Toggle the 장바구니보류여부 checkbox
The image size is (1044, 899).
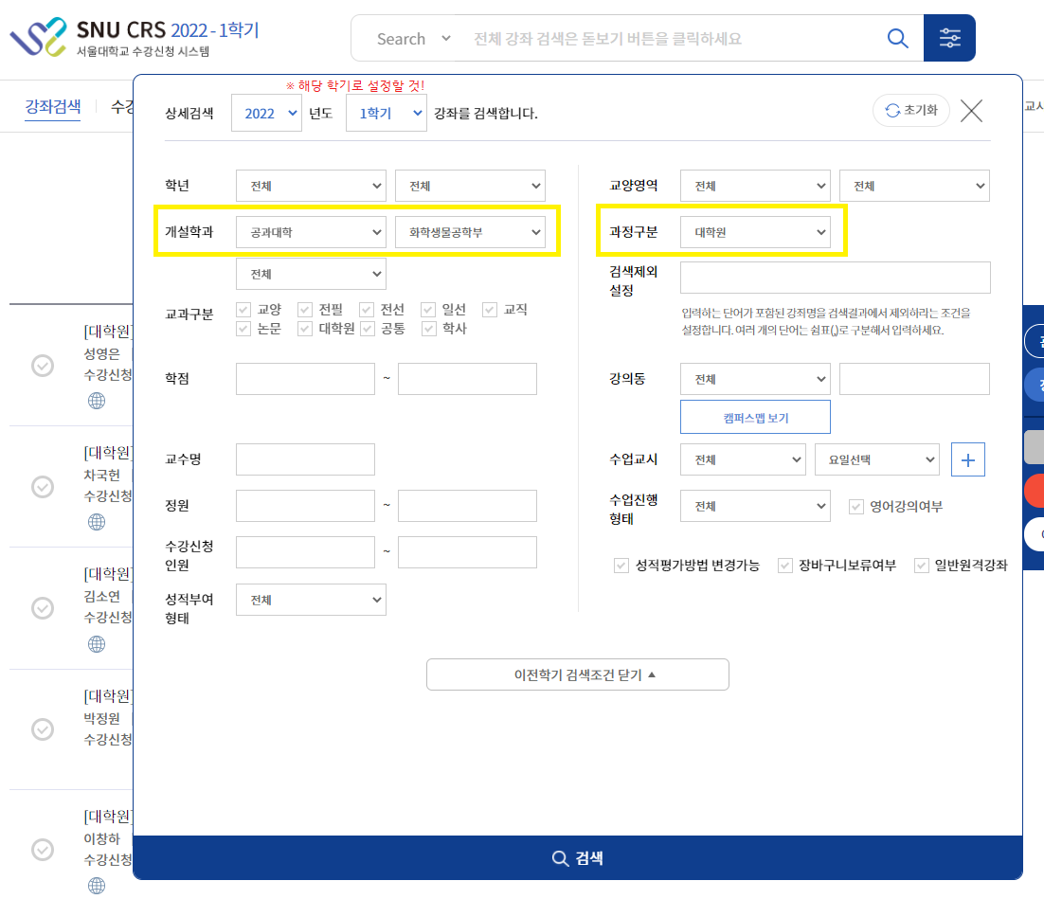coord(784,566)
